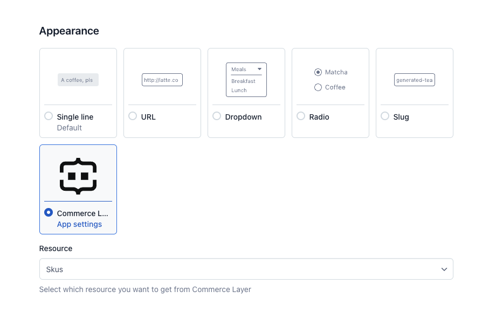Click the Commerce L... card label
Screen dimensions: 496x312
pyautogui.click(x=82, y=213)
